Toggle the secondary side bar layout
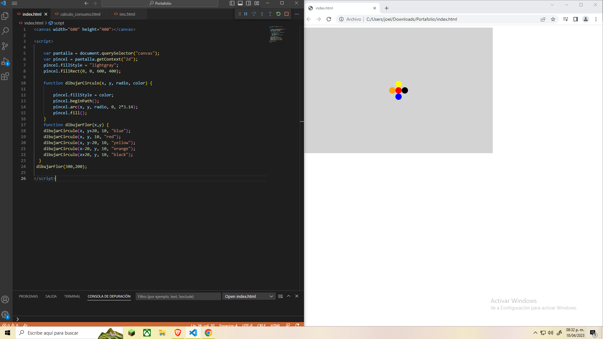 coord(248,3)
